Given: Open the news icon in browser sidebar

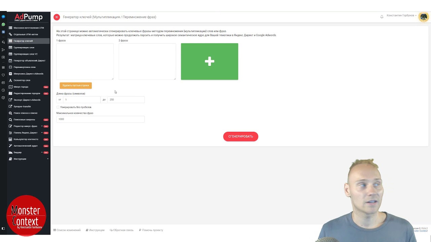Looking at the screenshot, I should tap(3, 82).
